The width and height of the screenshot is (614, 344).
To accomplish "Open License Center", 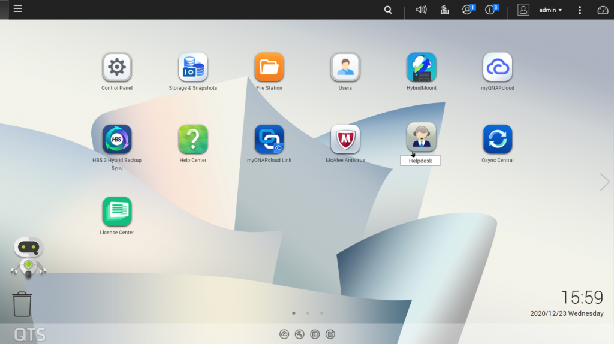I will pos(117,212).
